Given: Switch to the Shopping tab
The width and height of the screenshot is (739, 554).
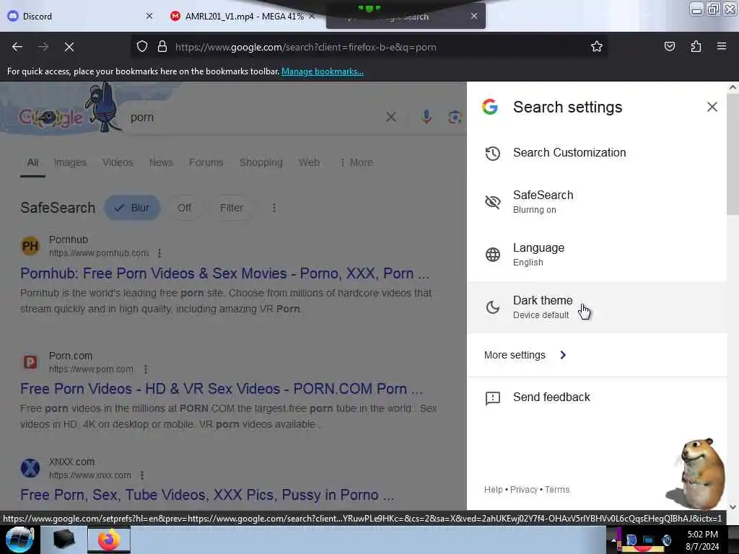Looking at the screenshot, I should [261, 162].
